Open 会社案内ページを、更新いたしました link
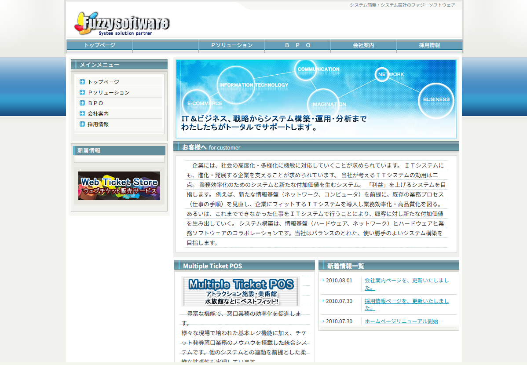Image resolution: width=527 pixels, height=365 pixels. pos(406,280)
